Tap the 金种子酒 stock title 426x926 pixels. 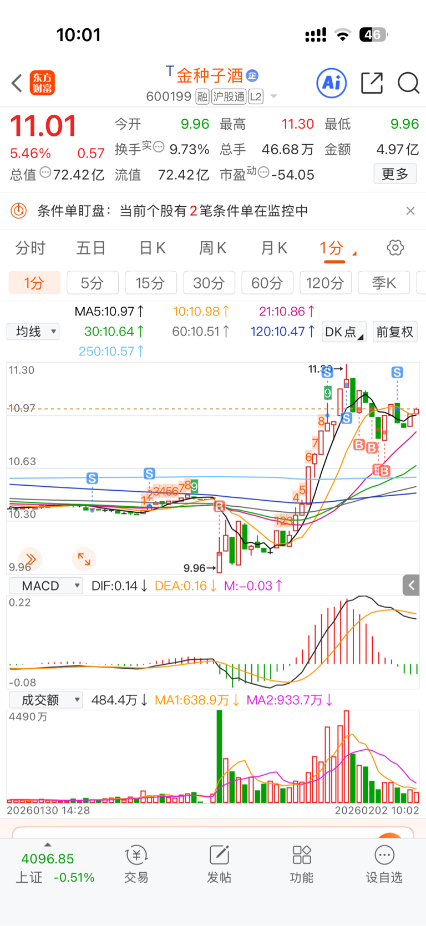click(210, 75)
